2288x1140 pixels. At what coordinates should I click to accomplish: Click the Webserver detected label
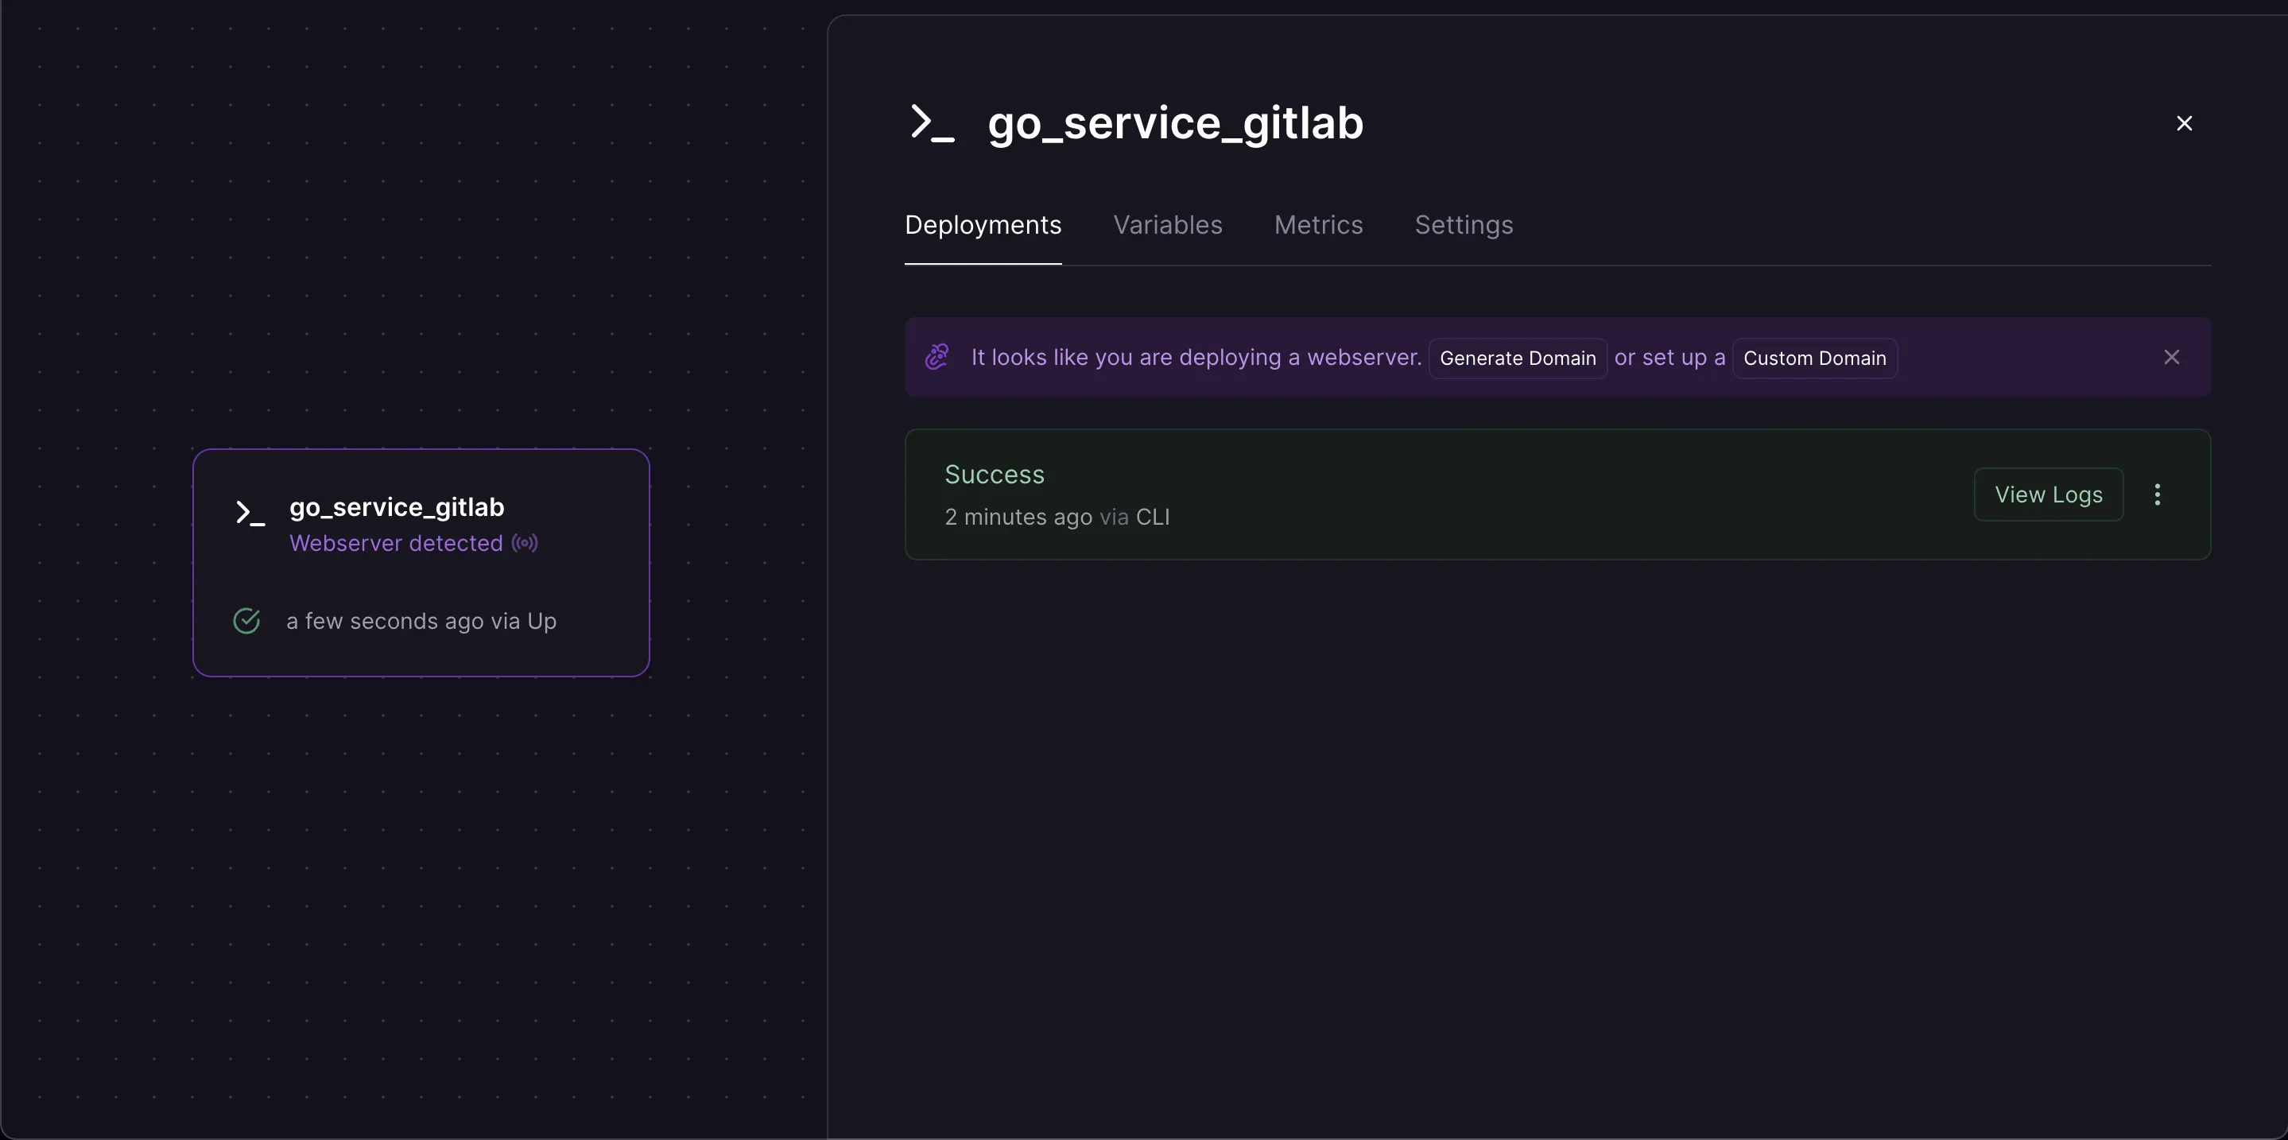(396, 543)
